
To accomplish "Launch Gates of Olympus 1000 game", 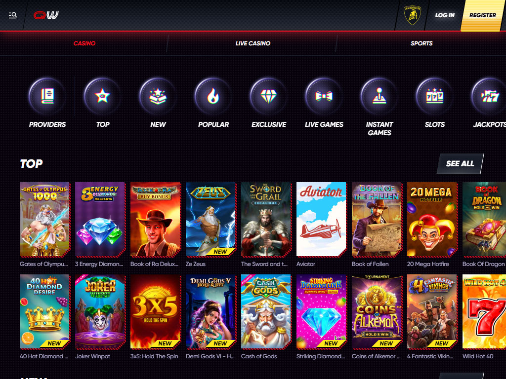I will click(x=44, y=220).
